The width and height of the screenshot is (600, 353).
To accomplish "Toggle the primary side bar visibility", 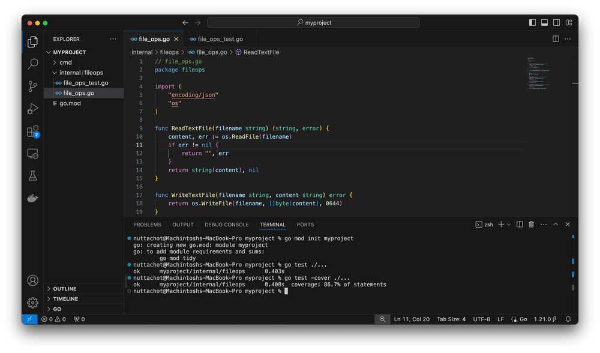I will pos(532,22).
